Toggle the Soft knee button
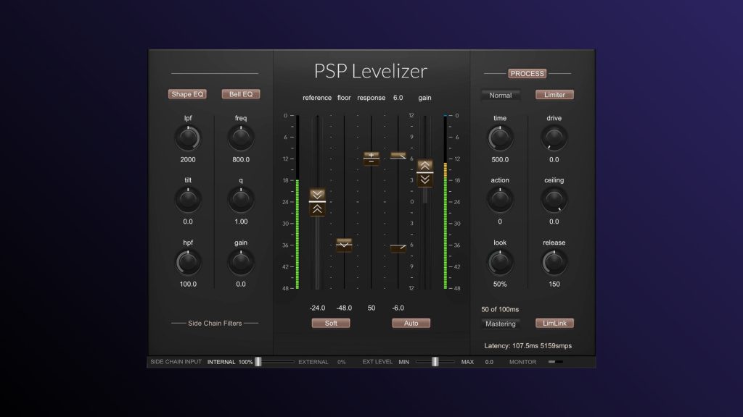Image resolution: width=743 pixels, height=417 pixels. point(331,324)
